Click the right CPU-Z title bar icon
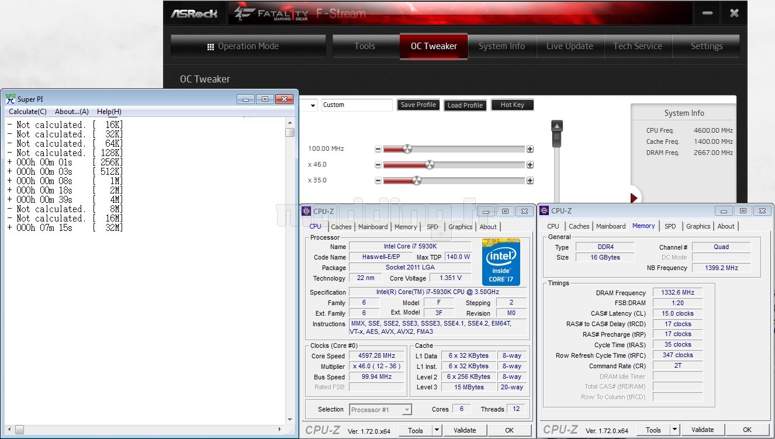This screenshot has height=439, width=775. 545,210
